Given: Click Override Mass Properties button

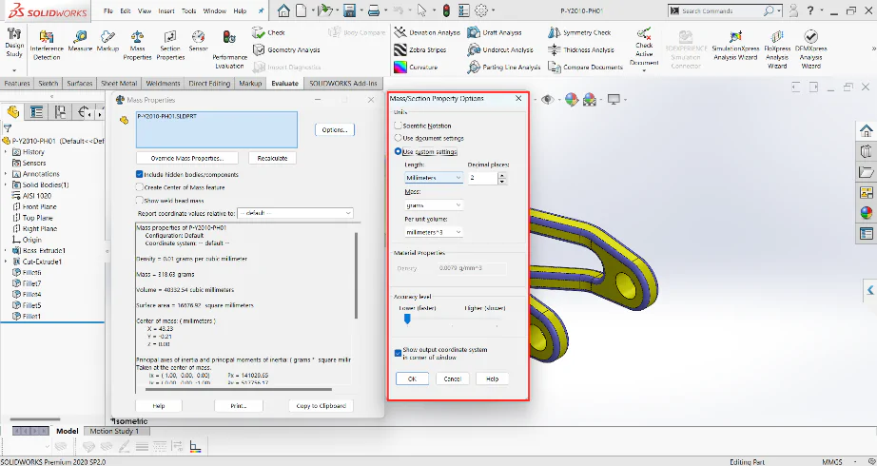Looking at the screenshot, I should (x=187, y=158).
